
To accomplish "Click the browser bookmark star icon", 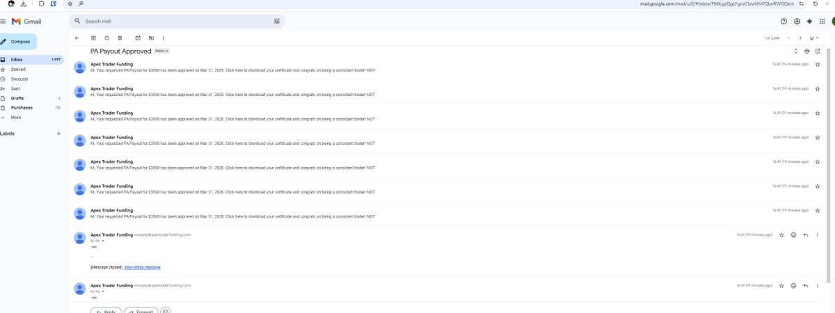I will pyautogui.click(x=70, y=3).
